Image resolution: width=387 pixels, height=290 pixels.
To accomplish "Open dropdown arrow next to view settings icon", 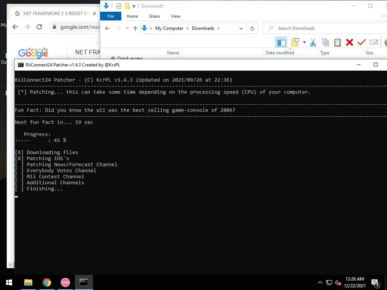I will (304, 42).
